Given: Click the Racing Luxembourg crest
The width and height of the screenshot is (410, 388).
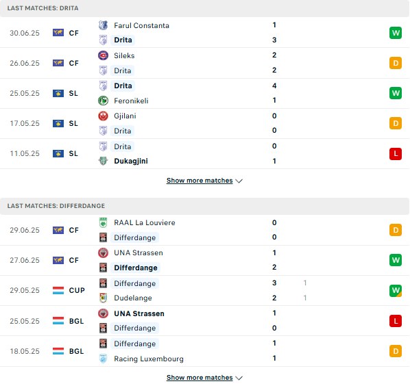Looking at the screenshot, I should coord(103,359).
